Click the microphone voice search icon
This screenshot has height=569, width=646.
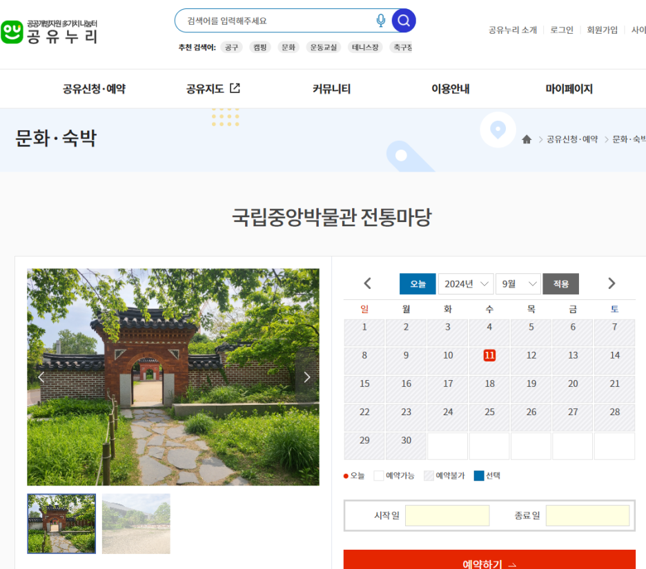[x=381, y=21]
